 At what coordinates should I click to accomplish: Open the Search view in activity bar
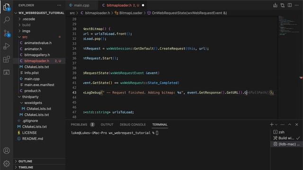point(7,20)
